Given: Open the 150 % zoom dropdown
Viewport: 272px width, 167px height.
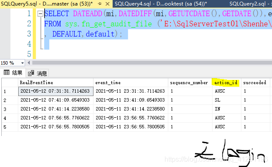Looking at the screenshot, I should (x=23, y=63).
